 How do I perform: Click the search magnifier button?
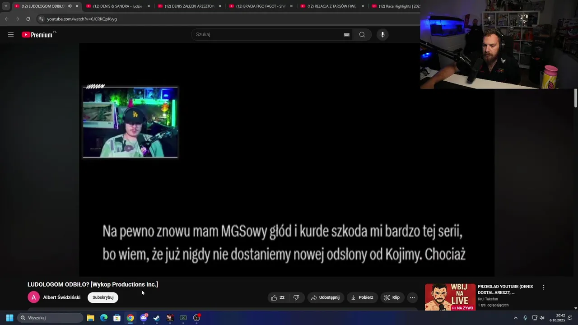point(362,34)
